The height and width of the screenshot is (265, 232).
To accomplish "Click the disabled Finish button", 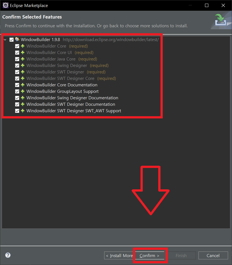I will 181,255.
